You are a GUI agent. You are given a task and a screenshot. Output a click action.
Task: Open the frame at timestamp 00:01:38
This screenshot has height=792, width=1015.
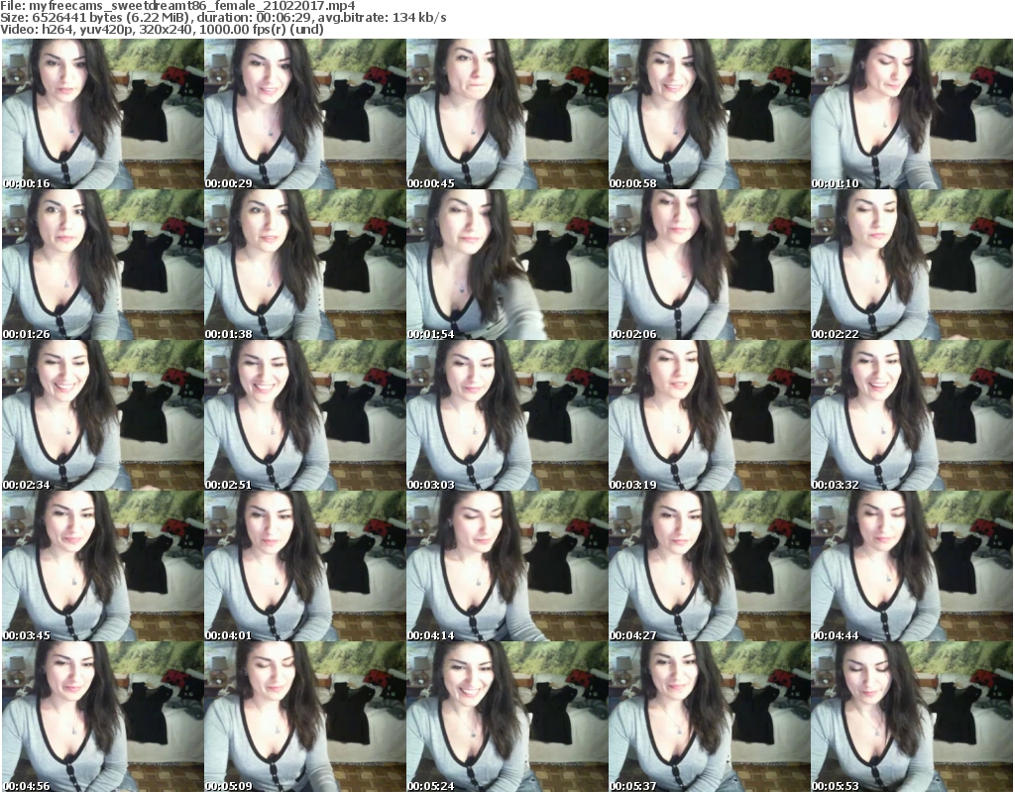pyautogui.click(x=305, y=265)
